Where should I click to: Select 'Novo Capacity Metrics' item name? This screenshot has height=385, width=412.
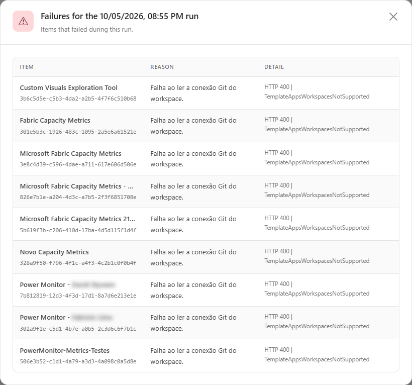(54, 252)
